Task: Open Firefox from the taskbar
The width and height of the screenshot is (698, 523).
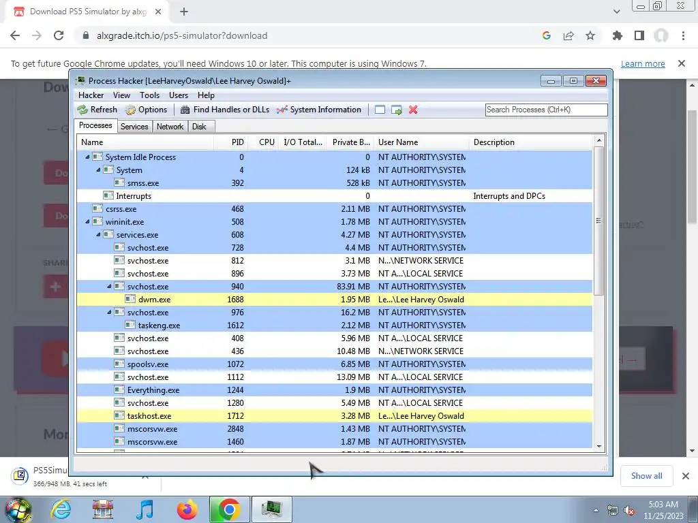Action: pyautogui.click(x=187, y=509)
